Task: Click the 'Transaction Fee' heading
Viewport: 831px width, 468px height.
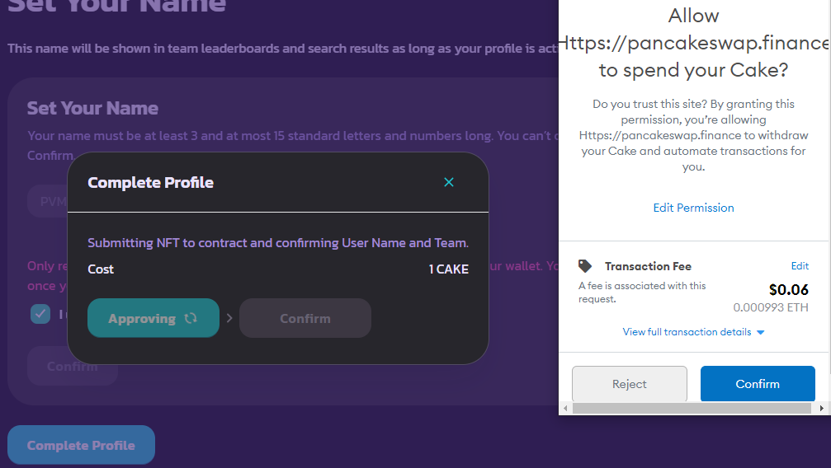Action: tap(648, 266)
